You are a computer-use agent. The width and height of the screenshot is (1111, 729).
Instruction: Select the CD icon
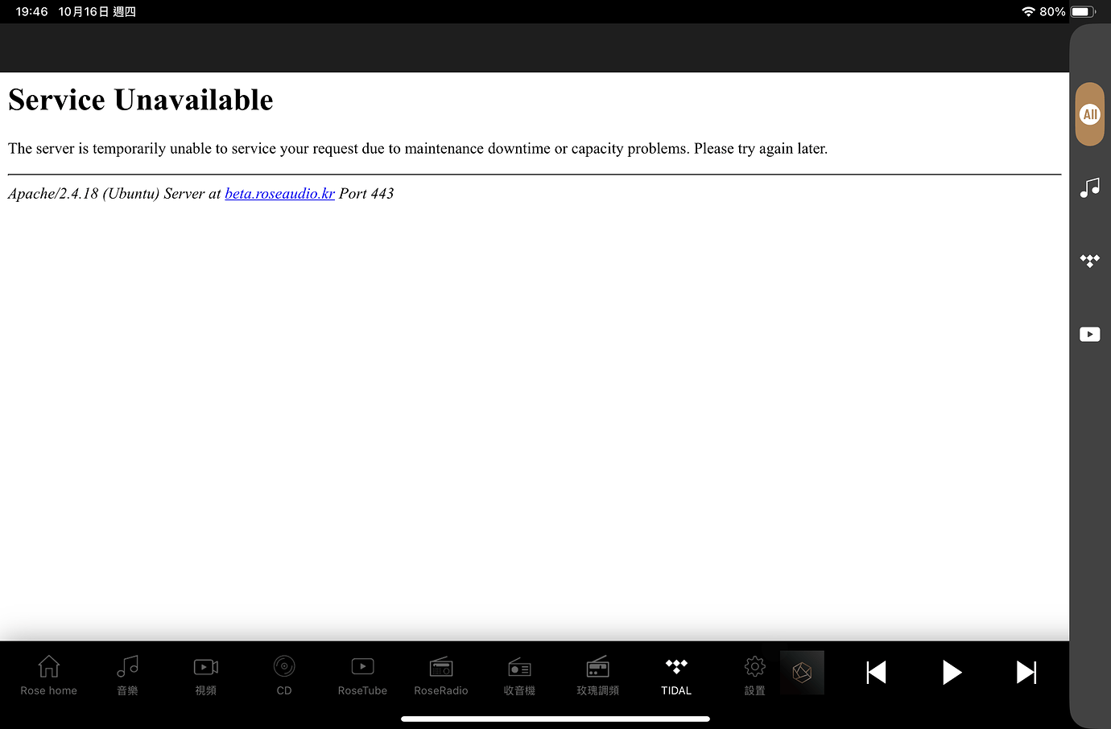284,674
